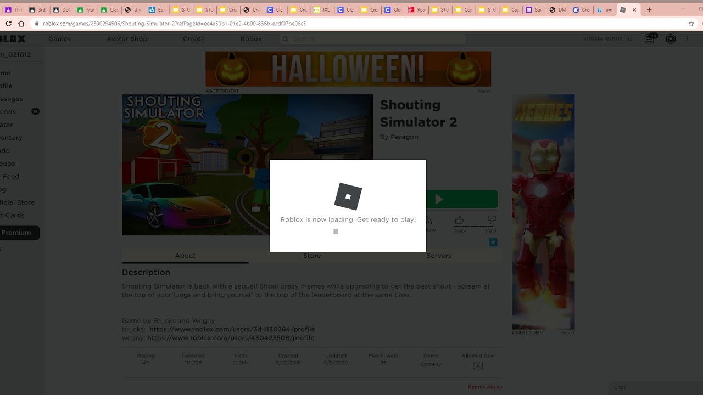Viewport: 703px width, 395px height.
Task: Select the Servers tab
Action: click(x=439, y=256)
